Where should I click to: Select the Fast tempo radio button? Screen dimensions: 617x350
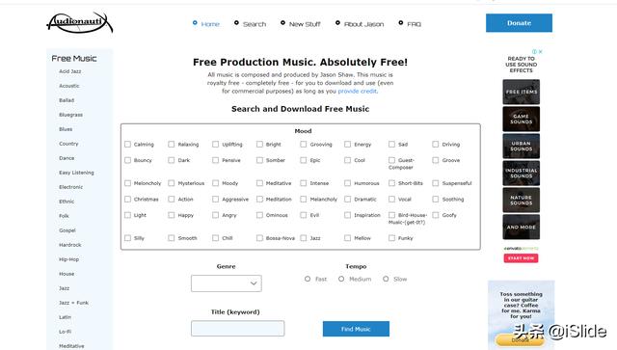pyautogui.click(x=308, y=279)
